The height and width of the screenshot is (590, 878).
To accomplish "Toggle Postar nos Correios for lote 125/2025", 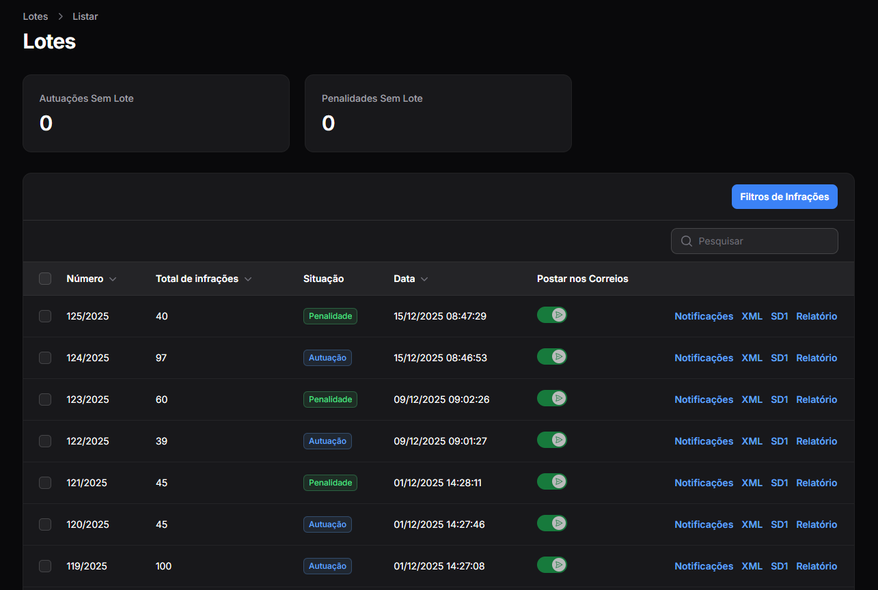I will (x=551, y=315).
